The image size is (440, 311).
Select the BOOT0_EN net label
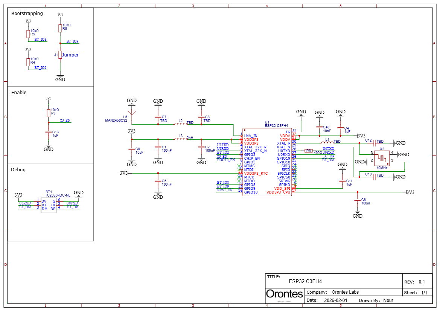[x=226, y=160]
